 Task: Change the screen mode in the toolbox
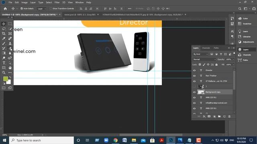coord(10,88)
